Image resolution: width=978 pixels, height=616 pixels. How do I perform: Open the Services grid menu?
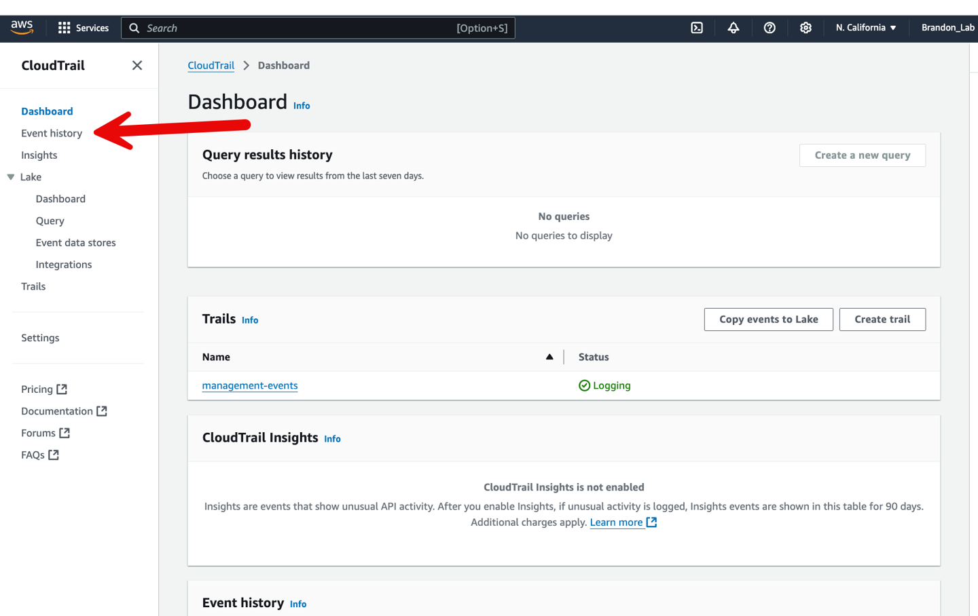pos(65,28)
